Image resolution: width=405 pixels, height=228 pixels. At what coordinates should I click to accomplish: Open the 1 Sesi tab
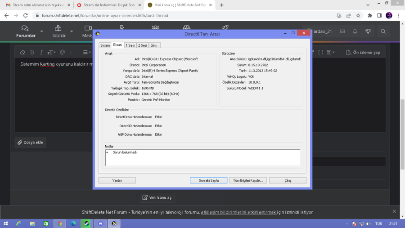click(130, 45)
